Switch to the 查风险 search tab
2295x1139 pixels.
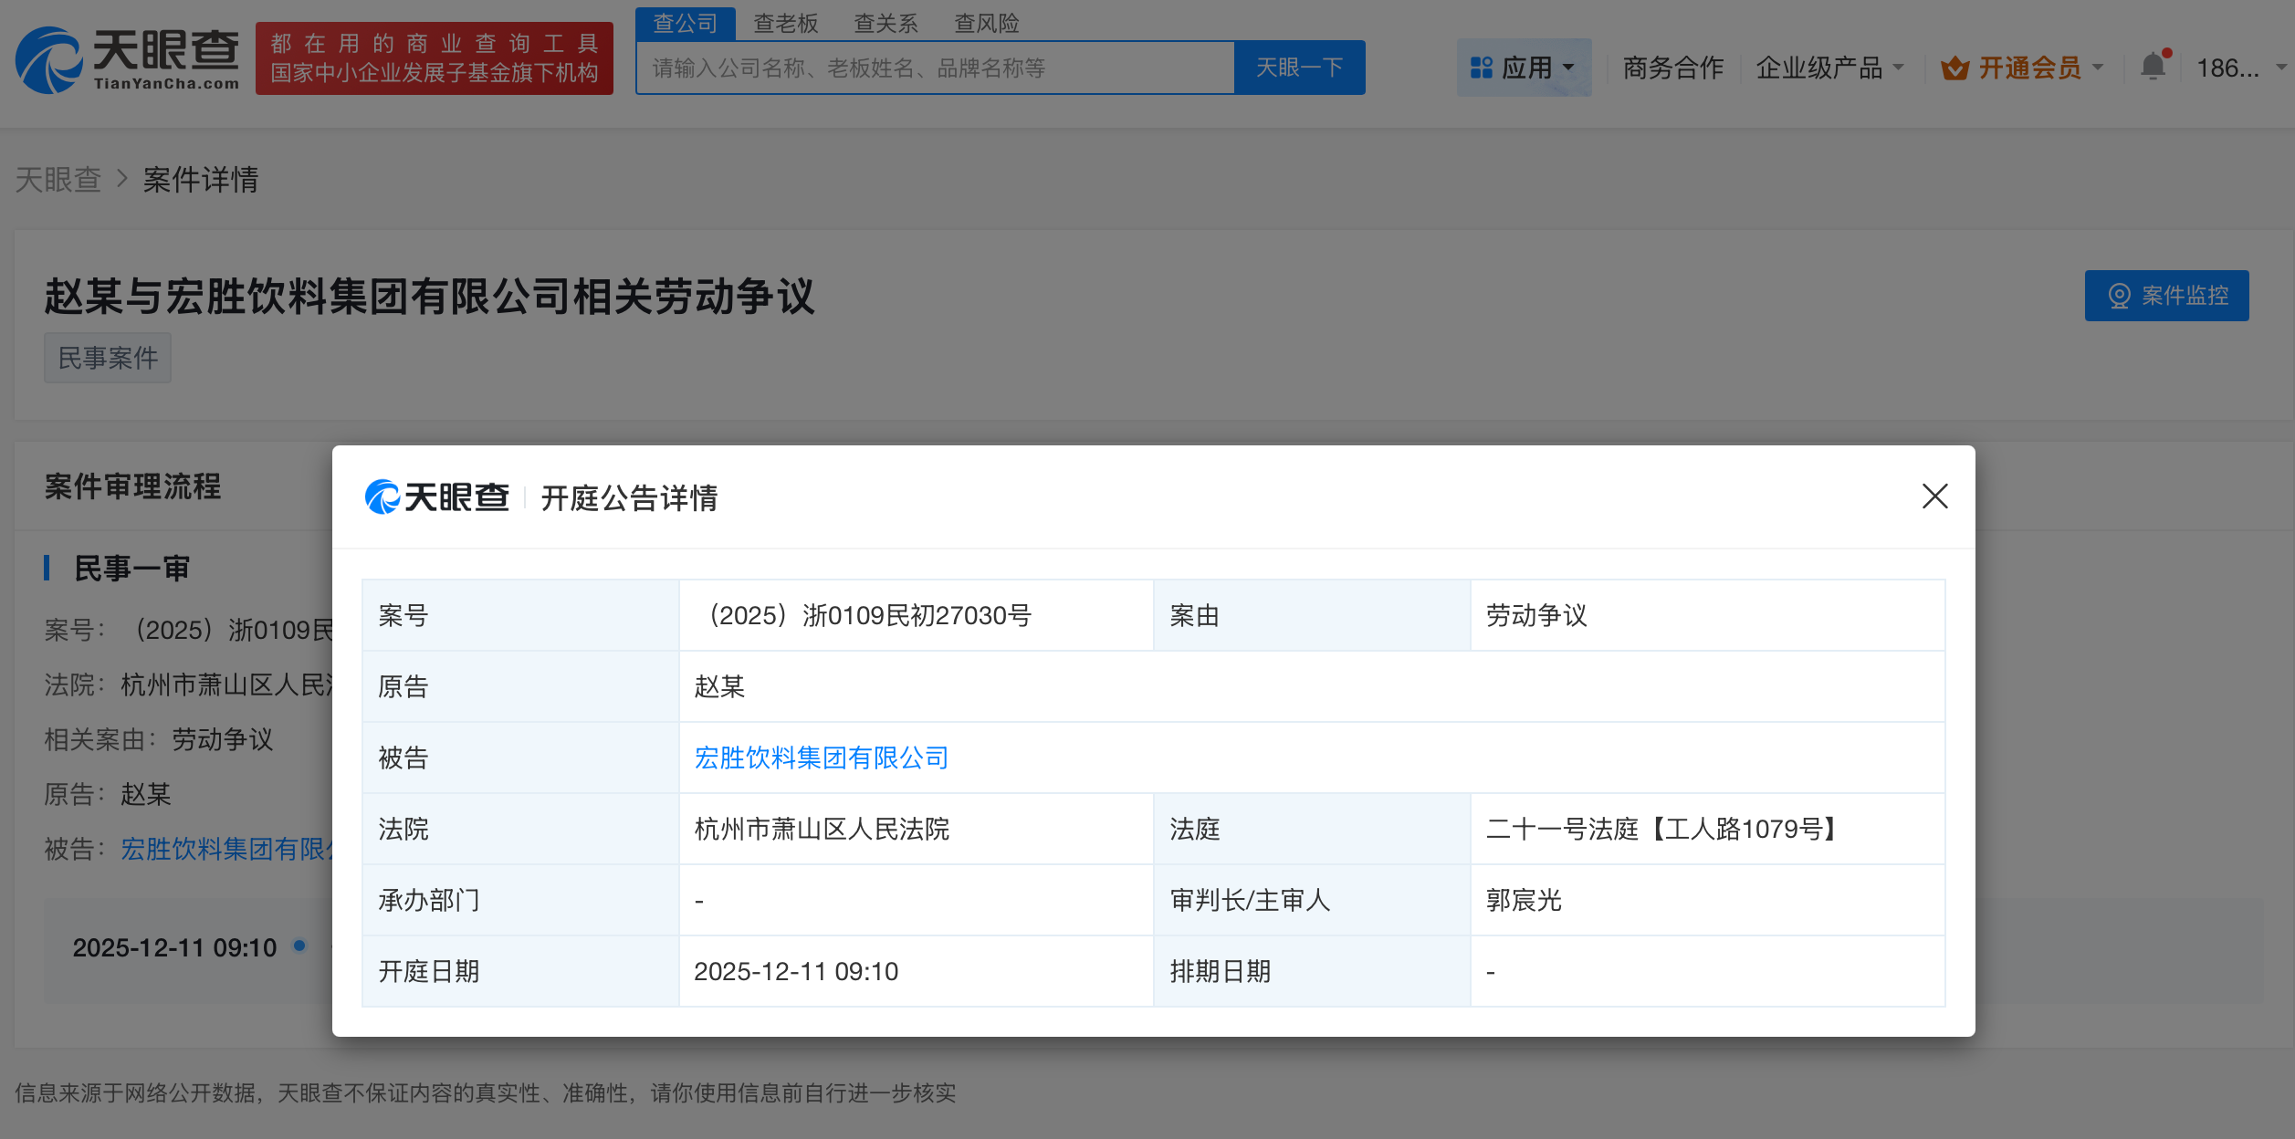(984, 22)
